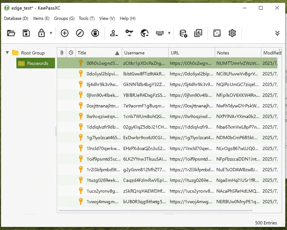Click the 500 Entries status text
The height and width of the screenshot is (230, 287).
[266, 223]
